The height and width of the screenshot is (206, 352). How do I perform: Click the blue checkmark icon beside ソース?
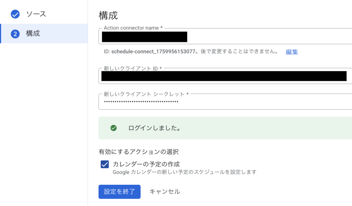(x=15, y=14)
